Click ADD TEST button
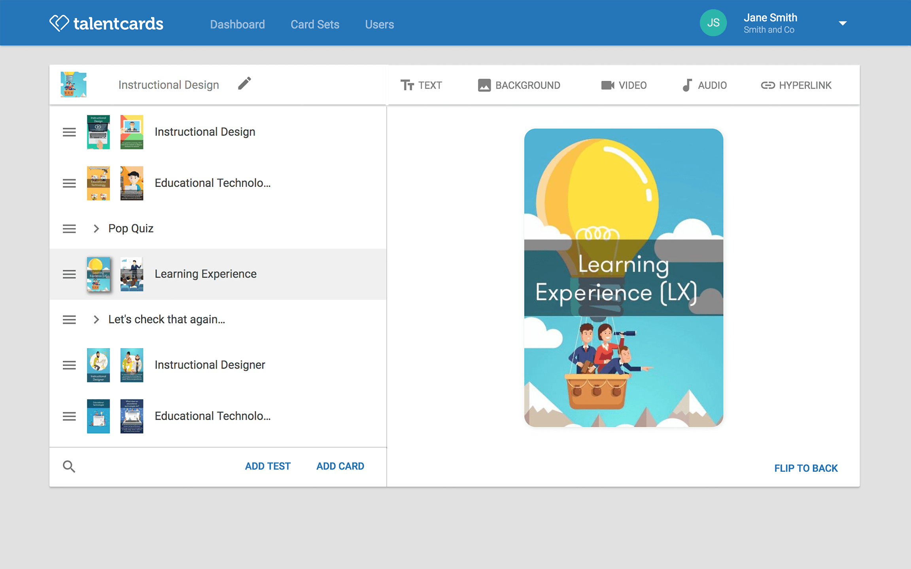The height and width of the screenshot is (569, 911). [x=268, y=466]
